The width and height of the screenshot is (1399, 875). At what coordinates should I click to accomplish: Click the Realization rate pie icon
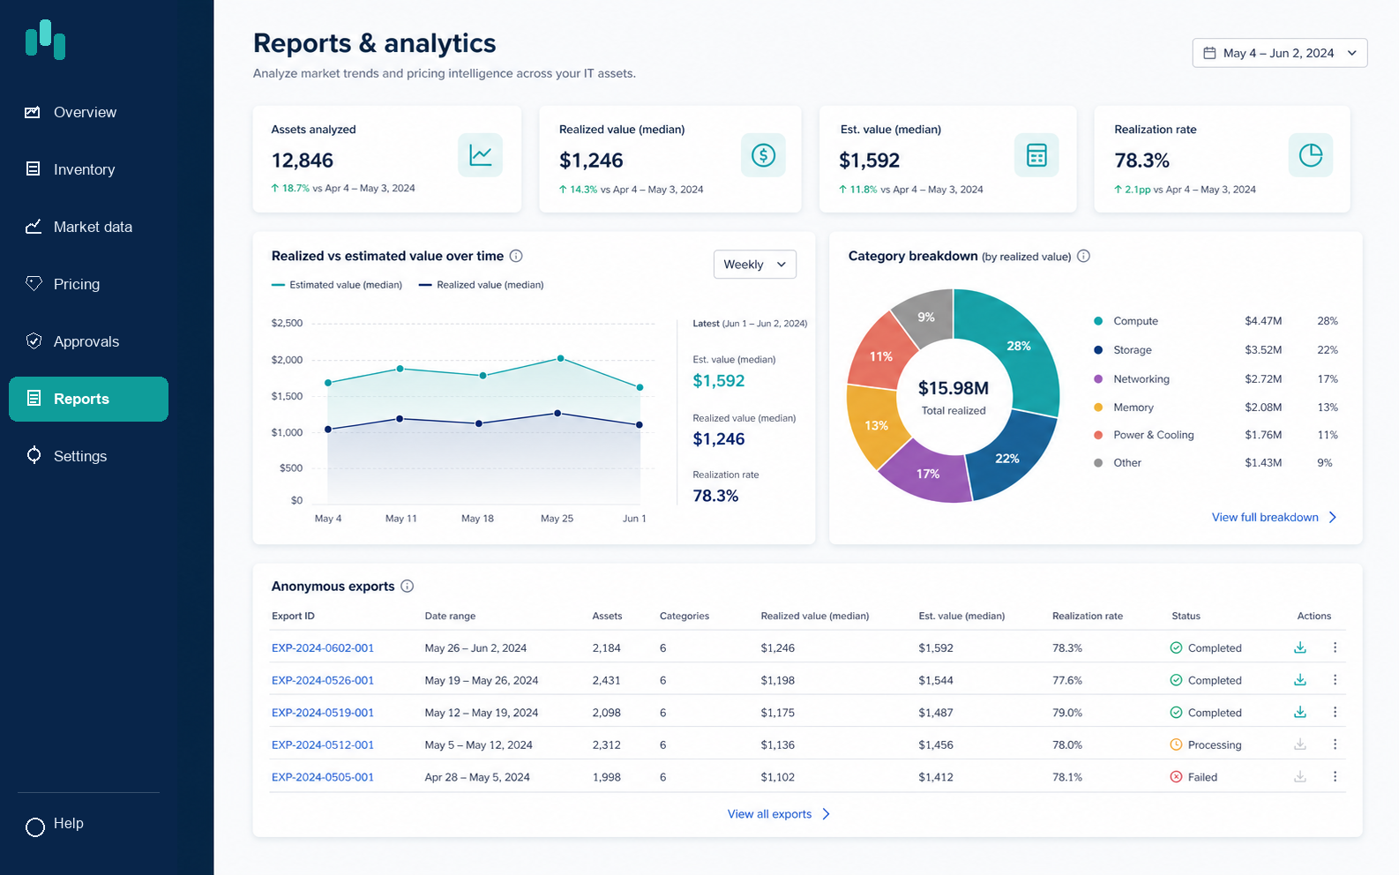pyautogui.click(x=1311, y=155)
